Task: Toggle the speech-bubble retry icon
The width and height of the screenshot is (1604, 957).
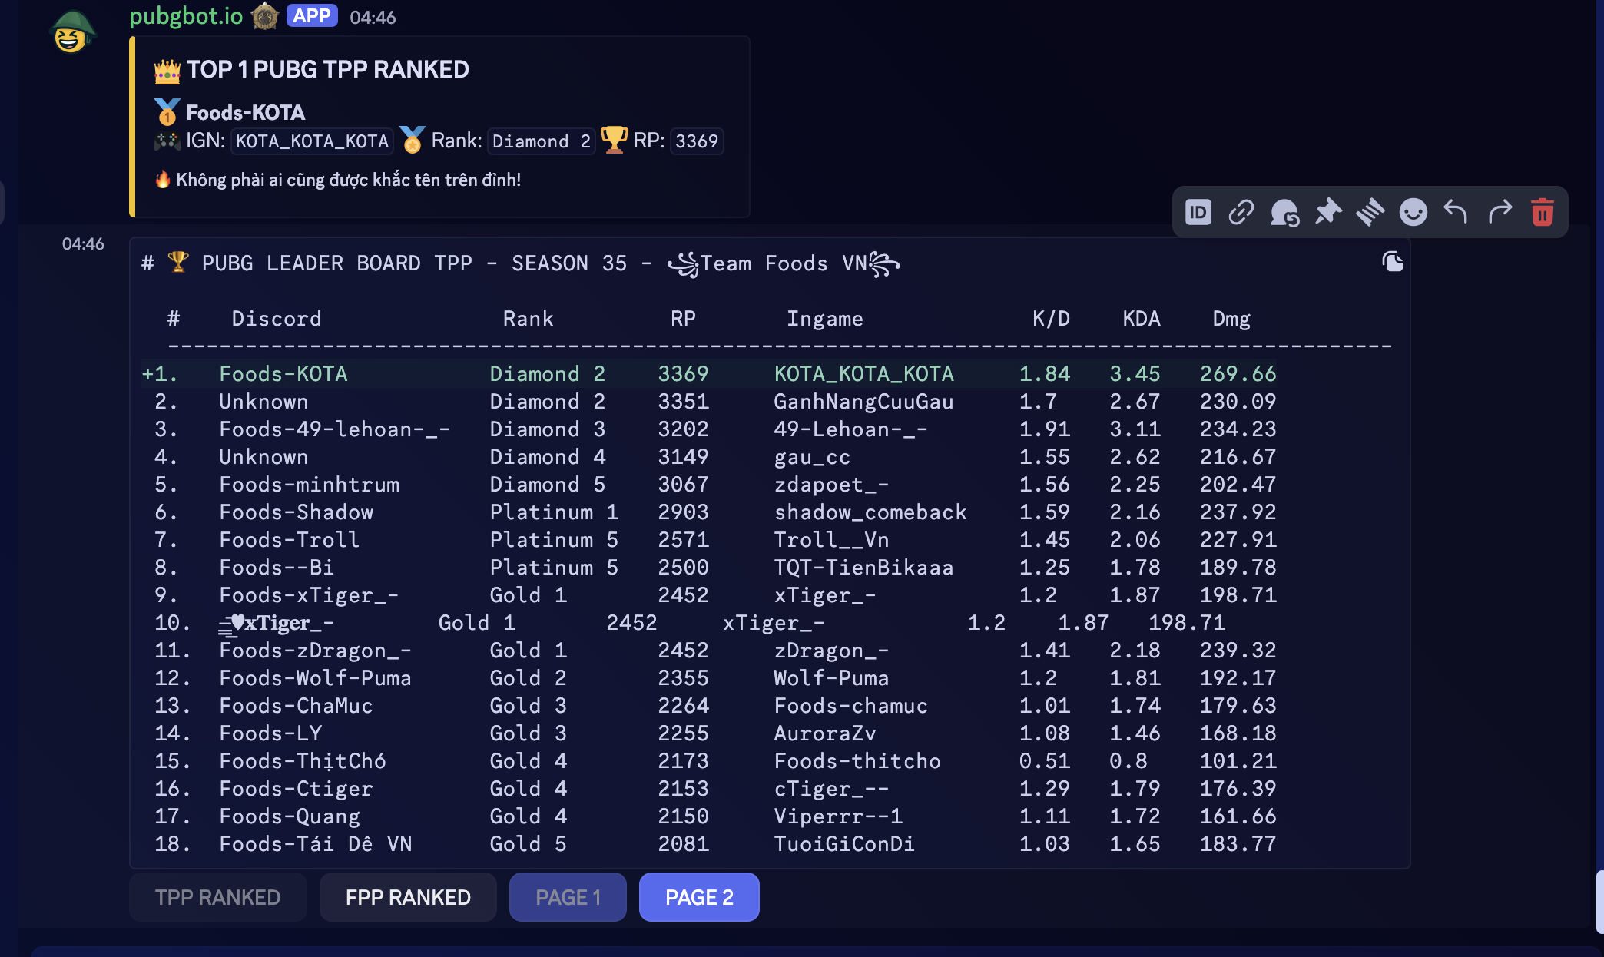Action: (1285, 212)
